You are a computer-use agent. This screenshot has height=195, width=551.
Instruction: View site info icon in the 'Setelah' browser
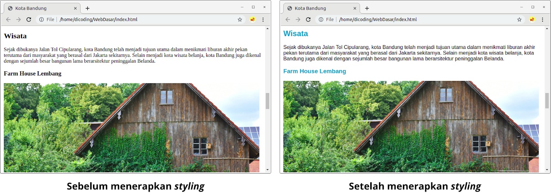(321, 20)
